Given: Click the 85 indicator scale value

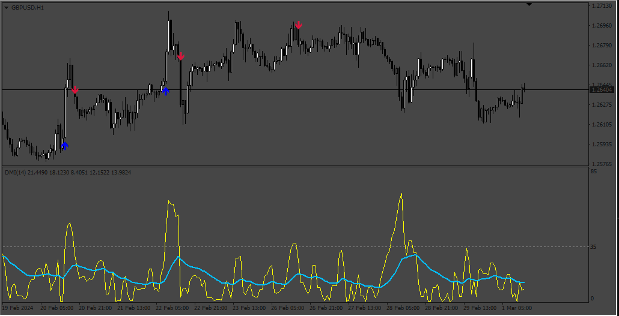Looking at the screenshot, I should pos(594,171).
